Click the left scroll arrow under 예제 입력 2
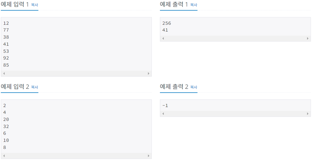The height and width of the screenshot is (160, 312). click(x=3, y=156)
